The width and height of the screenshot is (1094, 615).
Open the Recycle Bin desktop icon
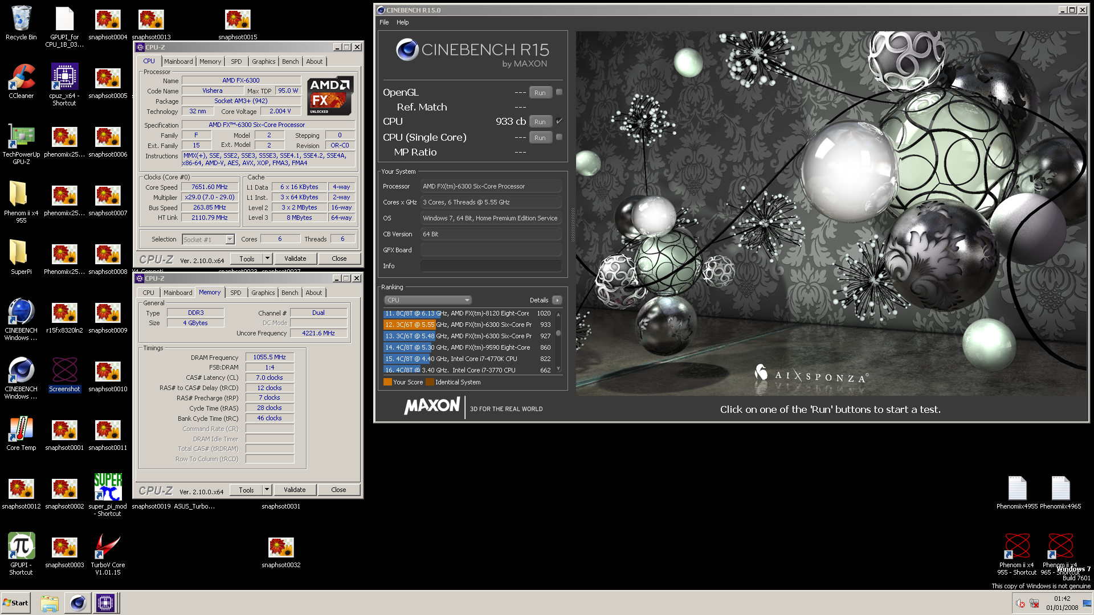click(21, 23)
